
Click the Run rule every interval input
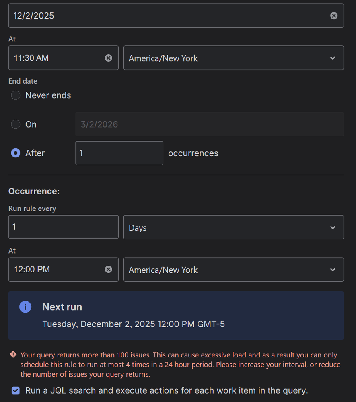63,227
